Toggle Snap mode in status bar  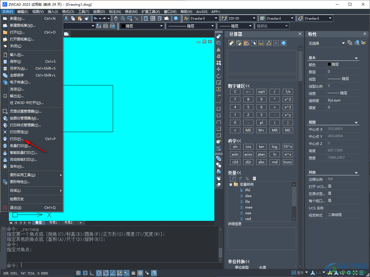(x=78, y=273)
